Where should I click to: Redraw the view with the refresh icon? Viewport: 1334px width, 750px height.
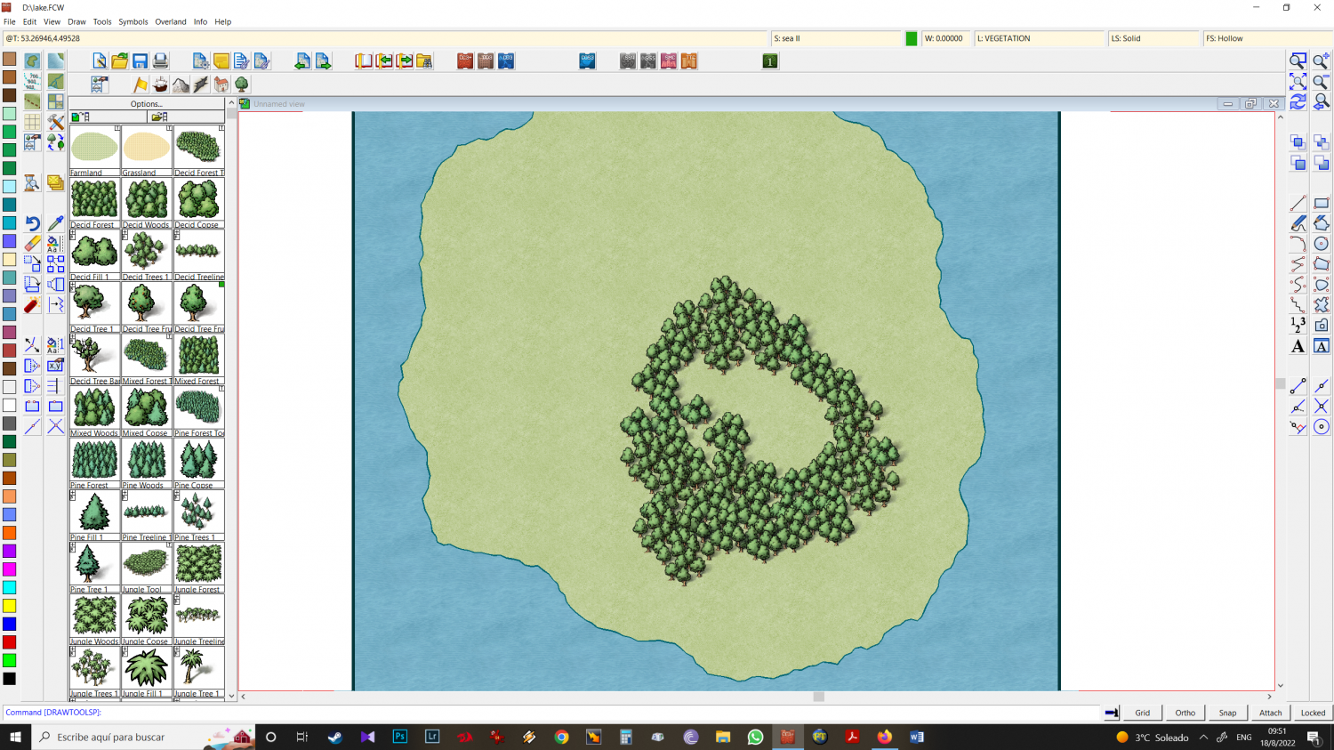(x=1298, y=102)
